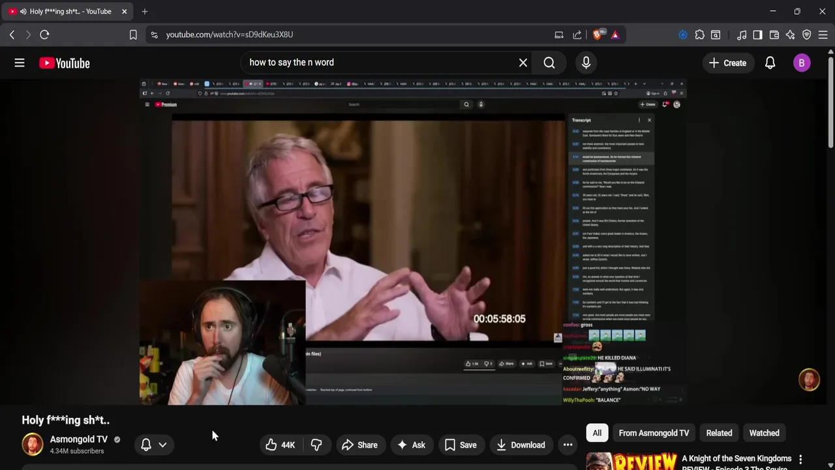Viewport: 835px width, 470px height.
Task: Open the Create menu
Action: coord(727,63)
